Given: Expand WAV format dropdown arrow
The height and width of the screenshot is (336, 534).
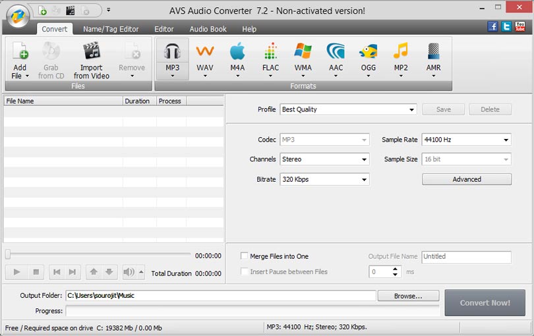Looking at the screenshot, I should point(205,76).
